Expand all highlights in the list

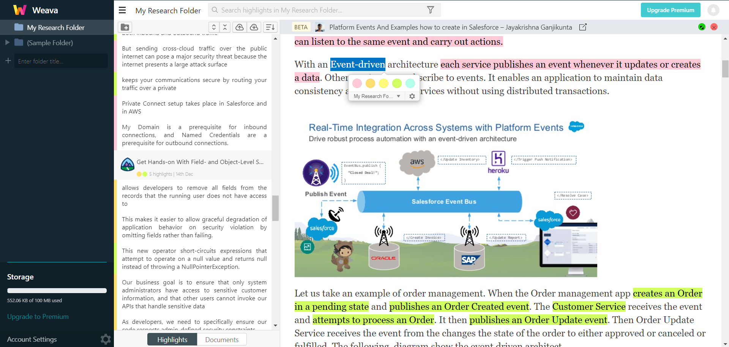coord(214,27)
